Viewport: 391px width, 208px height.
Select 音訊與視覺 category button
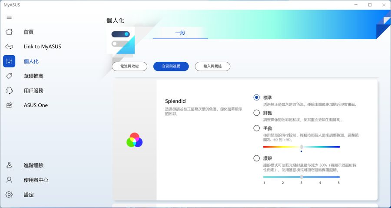[x=171, y=66]
